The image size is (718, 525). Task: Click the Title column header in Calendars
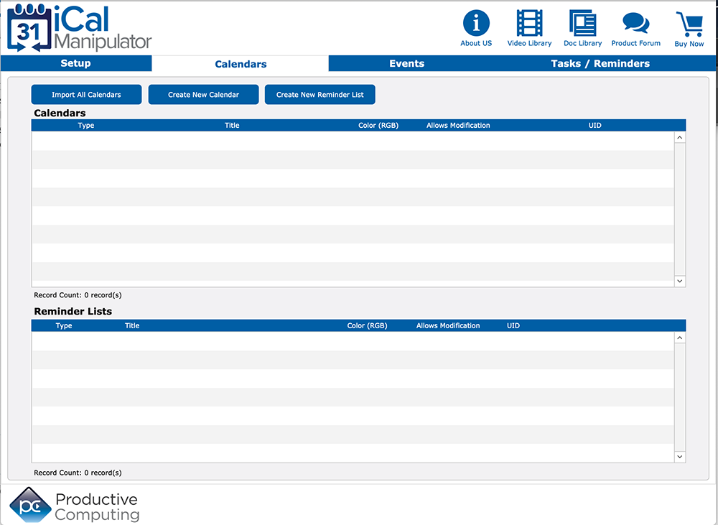(232, 126)
